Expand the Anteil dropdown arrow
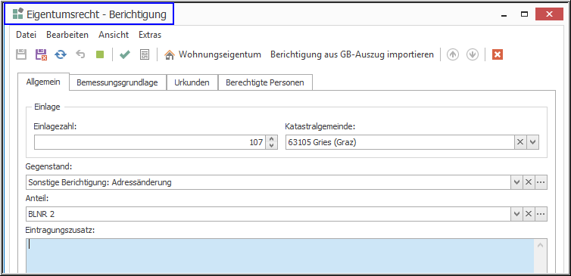Screen dimensions: 571x276 [516, 214]
